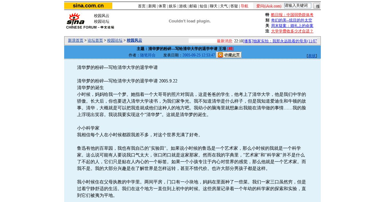
Task: Open 校园风云 link beside the logo
Action: point(102,16)
